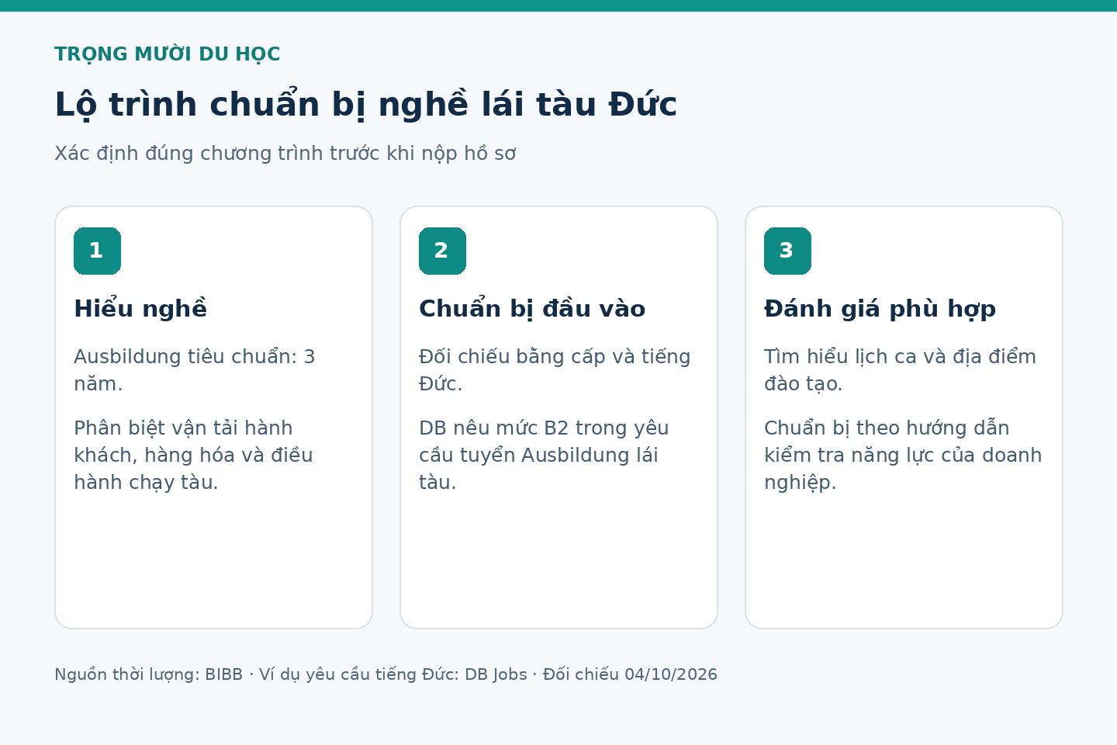Viewport: 1117px width, 745px height.
Task: Click the "TRỌNG MƯỜI DU HỌC" brand label
Action: point(167,54)
